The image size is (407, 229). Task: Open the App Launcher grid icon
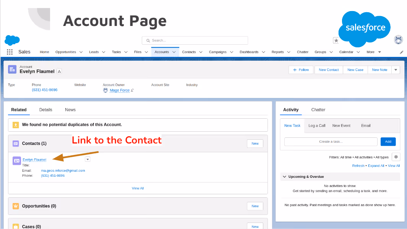point(10,52)
